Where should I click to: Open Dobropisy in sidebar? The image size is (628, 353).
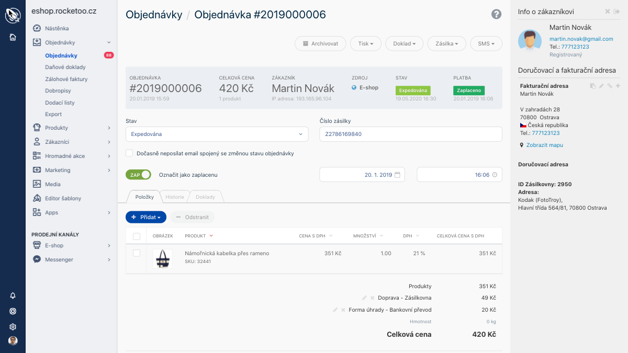coord(58,90)
